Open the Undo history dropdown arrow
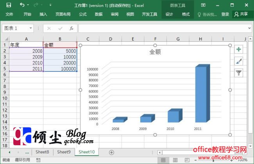Viewport: 254px width, 164px height. pyautogui.click(x=28, y=5)
